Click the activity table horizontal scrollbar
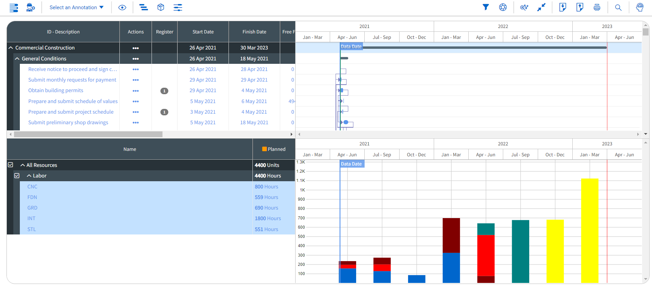 (x=88, y=134)
